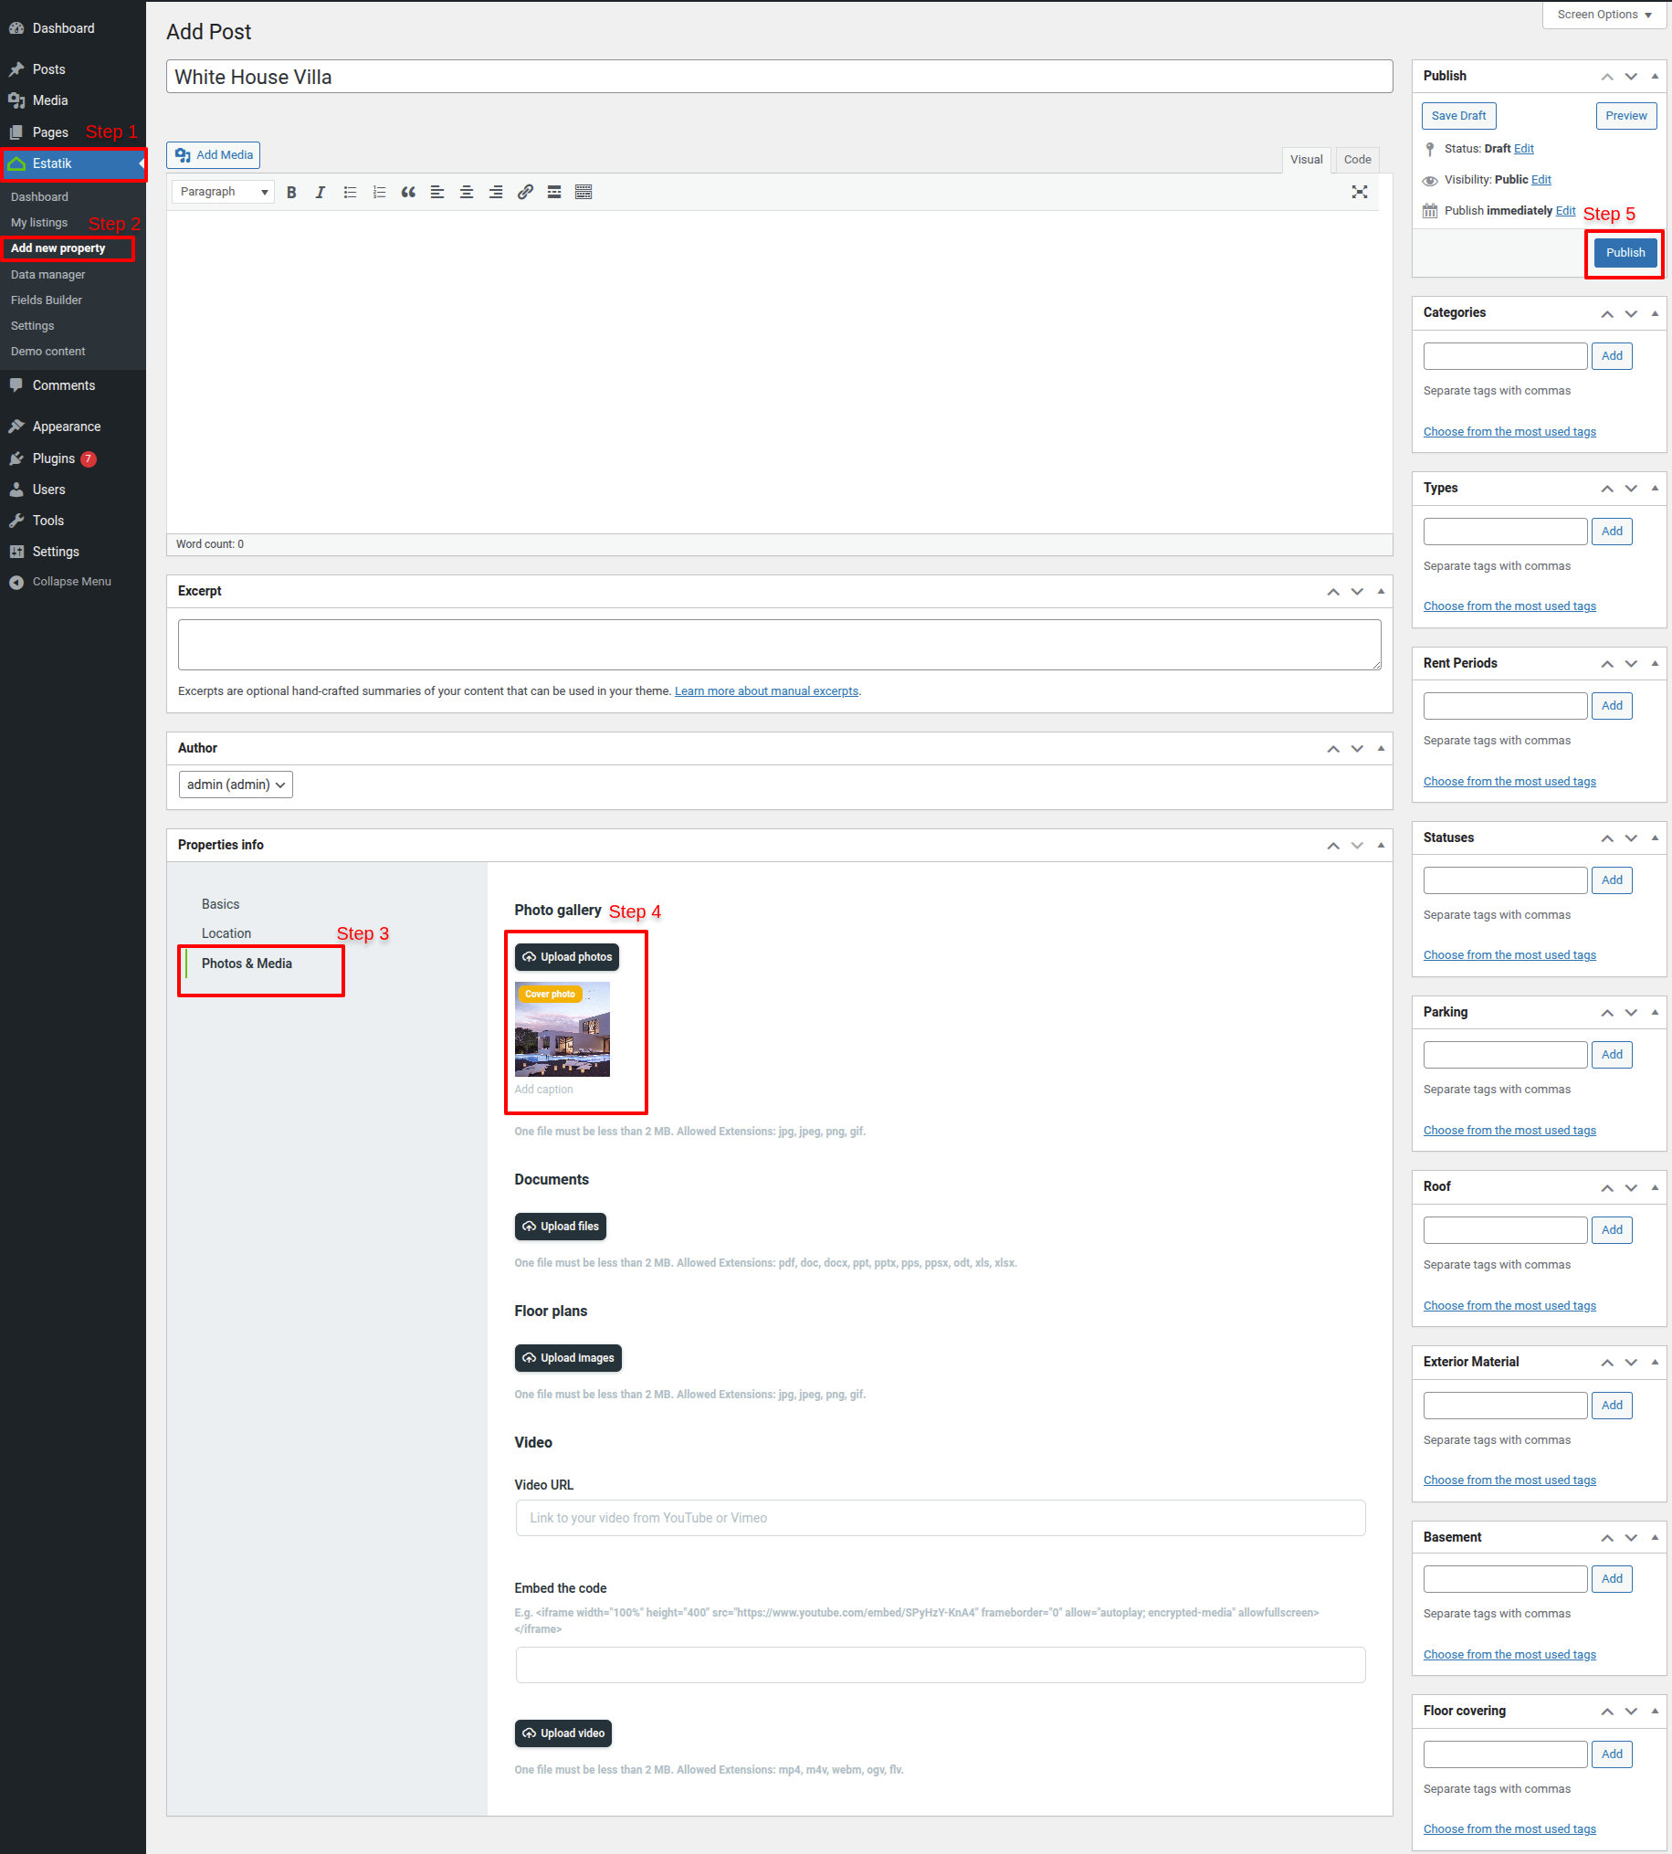Insert a numbered list
This screenshot has height=1854, width=1672.
click(378, 192)
